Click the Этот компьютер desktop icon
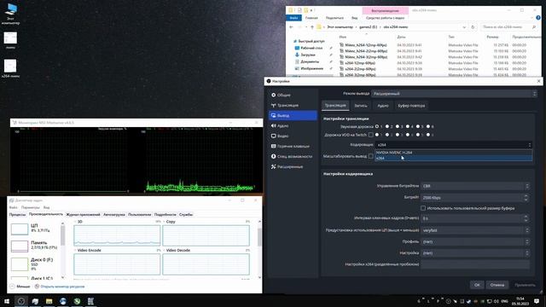Screen dimensions: 546x307 point(10,14)
